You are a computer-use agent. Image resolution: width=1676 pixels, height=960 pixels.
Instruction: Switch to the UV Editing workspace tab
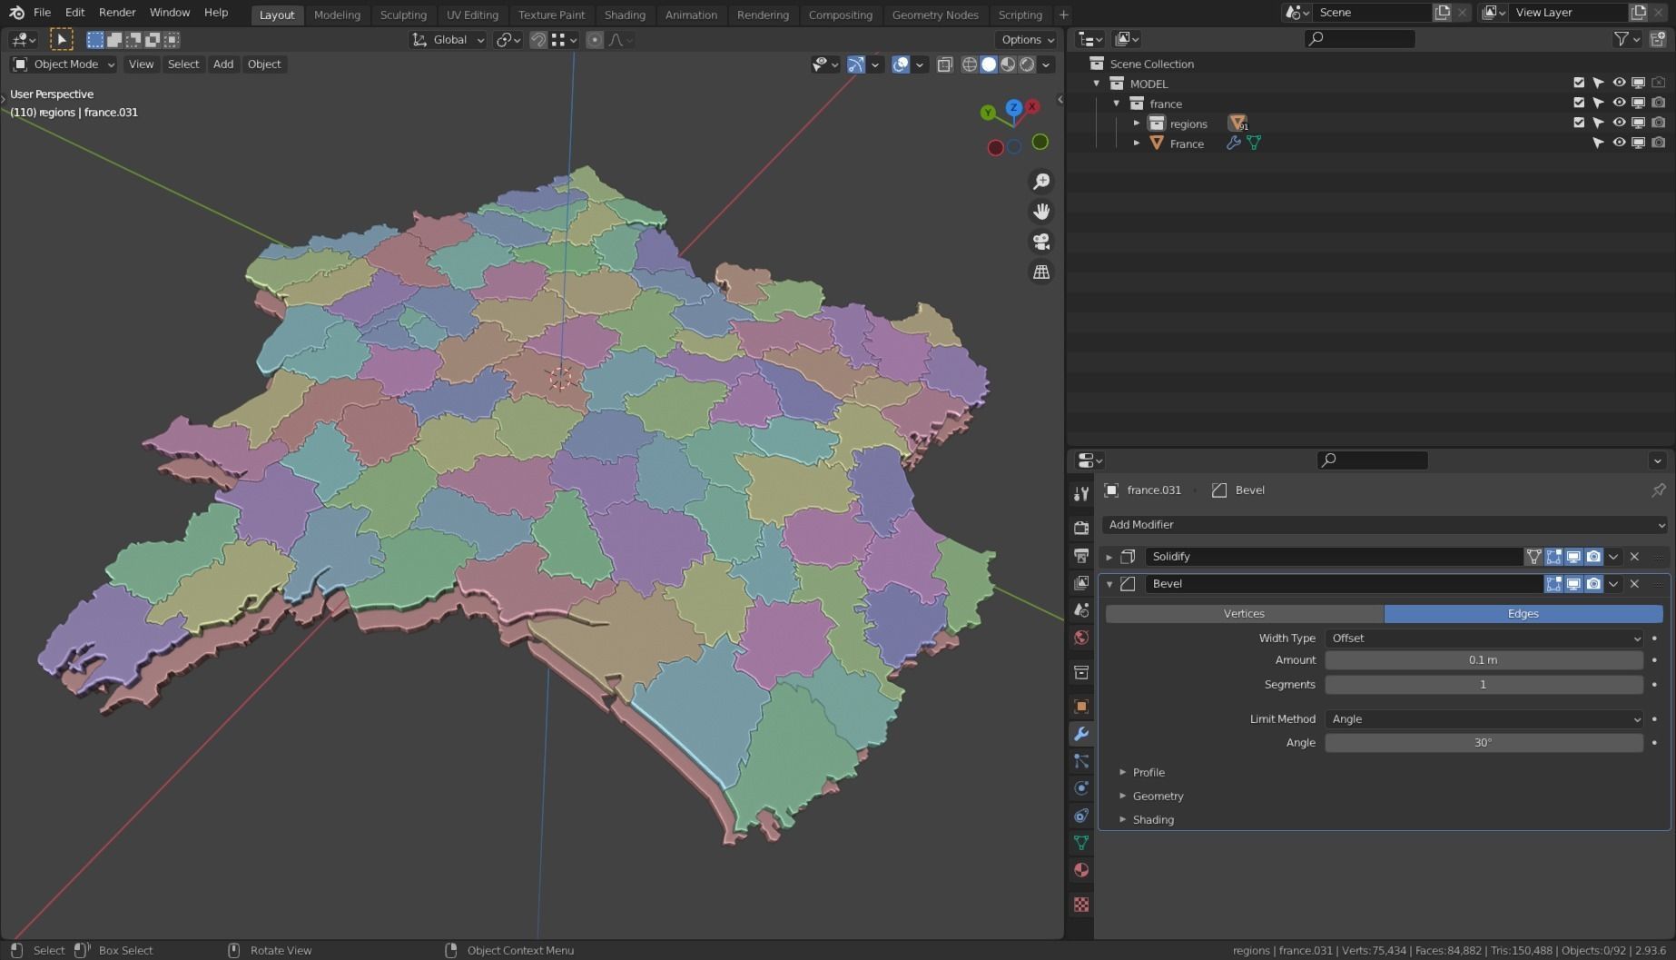[472, 15]
